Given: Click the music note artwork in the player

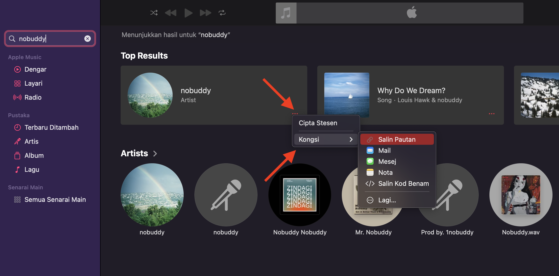Looking at the screenshot, I should [x=286, y=13].
